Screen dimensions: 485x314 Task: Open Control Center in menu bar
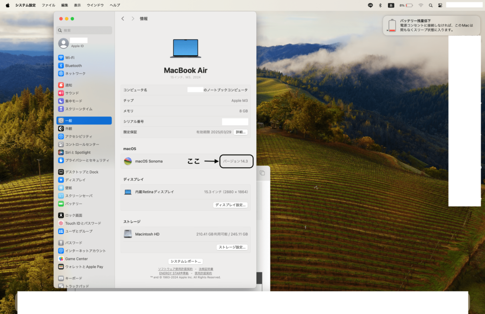click(x=440, y=5)
